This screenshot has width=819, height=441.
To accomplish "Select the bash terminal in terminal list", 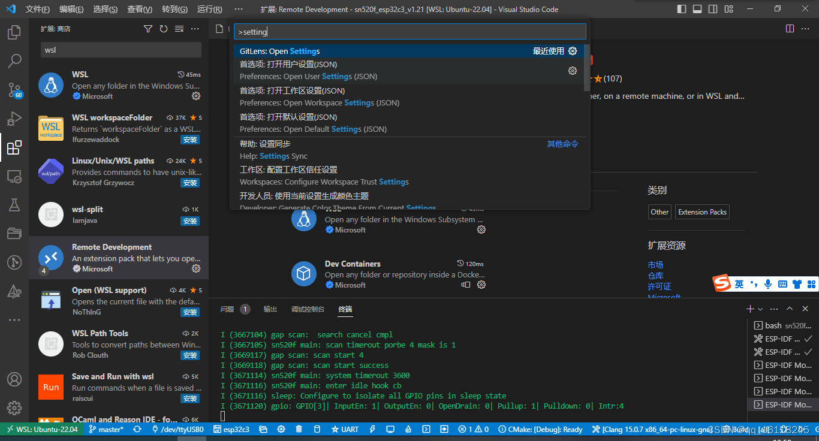I will click(784, 325).
